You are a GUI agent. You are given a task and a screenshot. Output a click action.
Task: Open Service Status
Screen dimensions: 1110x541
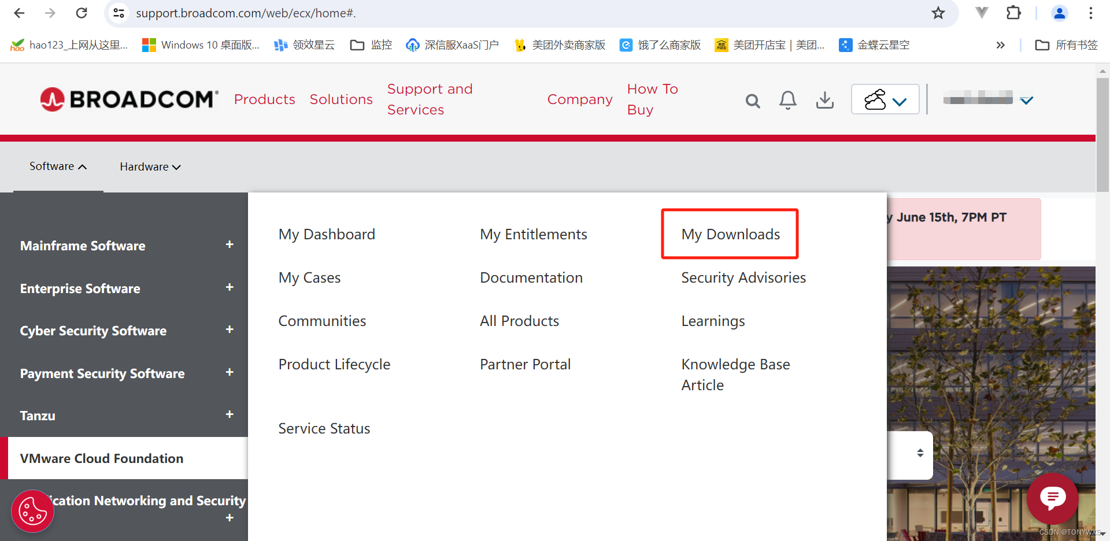(x=324, y=428)
